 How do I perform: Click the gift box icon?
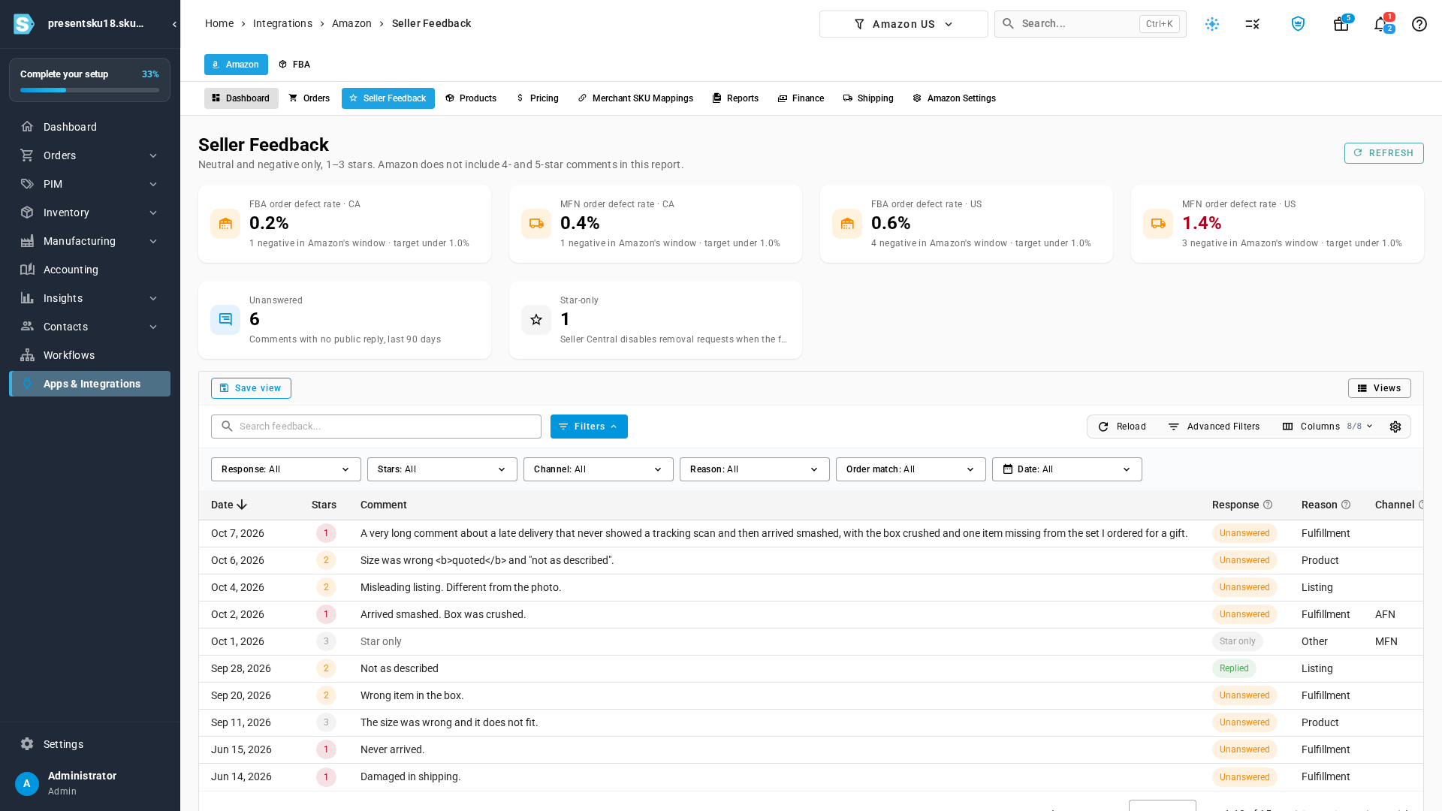coord(1341,24)
